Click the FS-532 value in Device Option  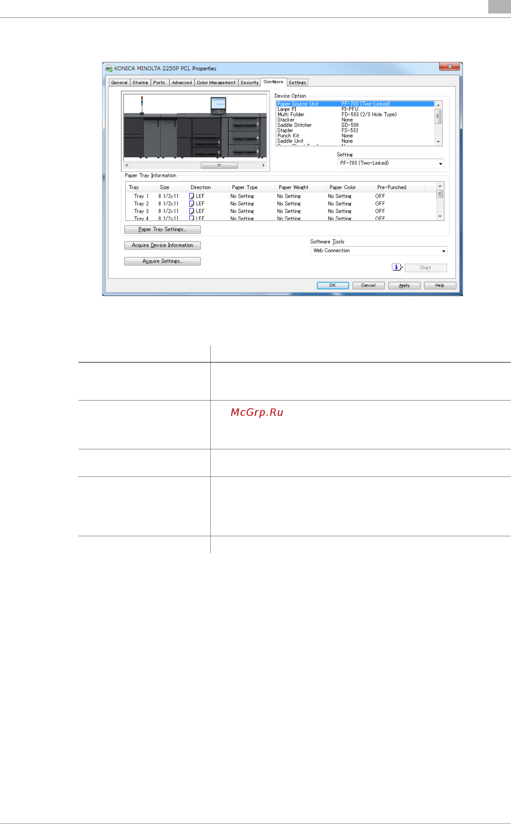click(x=350, y=130)
